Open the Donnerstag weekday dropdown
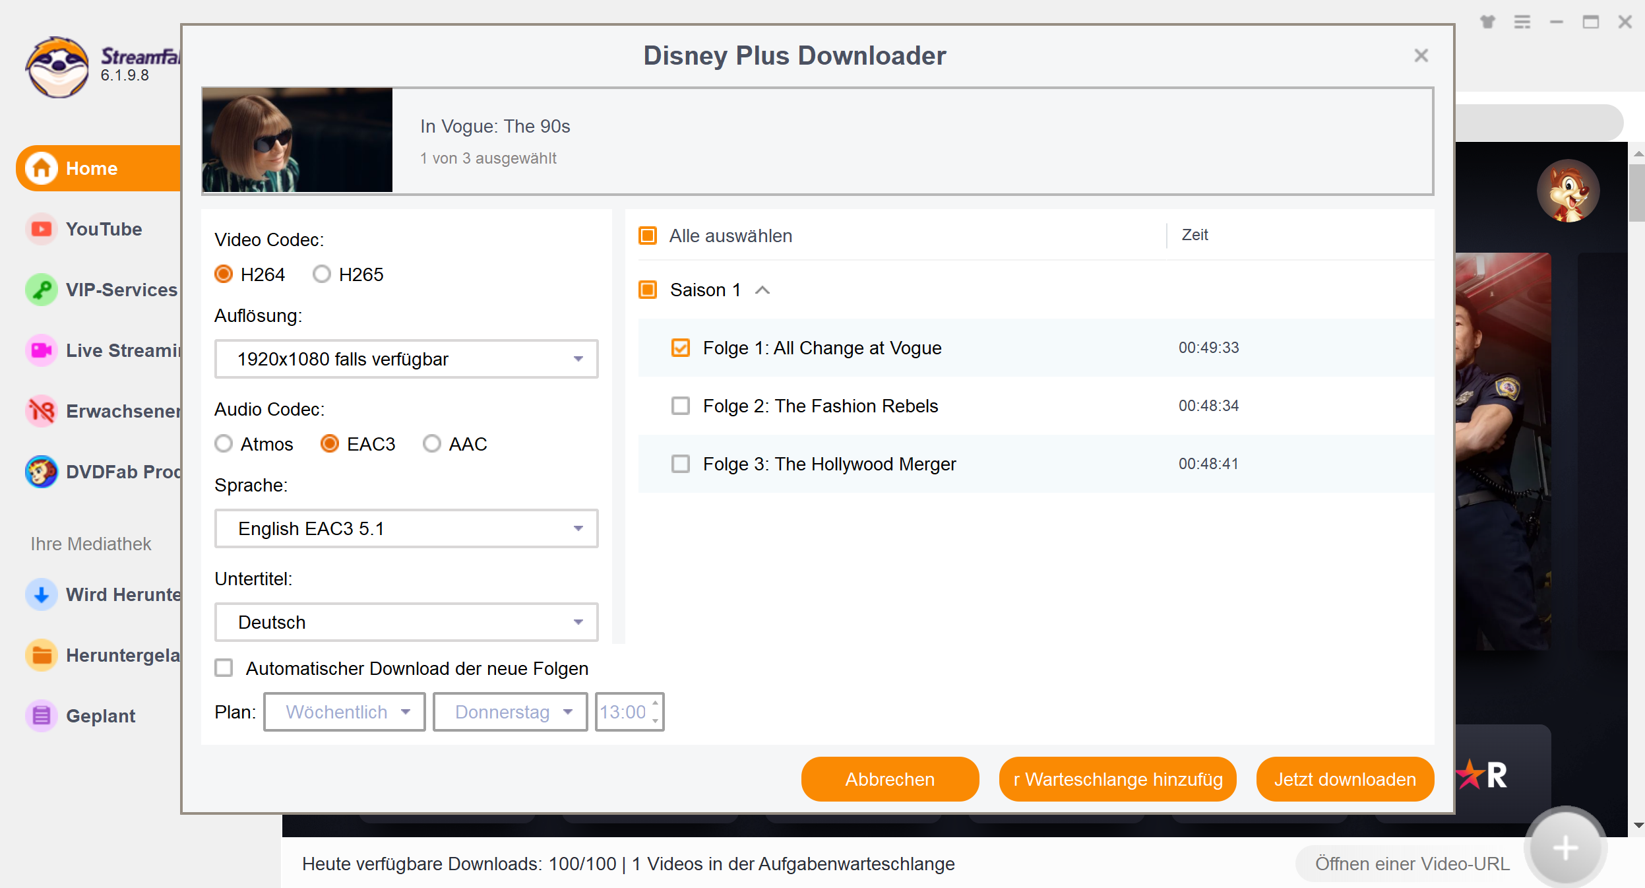Screen dimensions: 1645x888 [x=510, y=712]
